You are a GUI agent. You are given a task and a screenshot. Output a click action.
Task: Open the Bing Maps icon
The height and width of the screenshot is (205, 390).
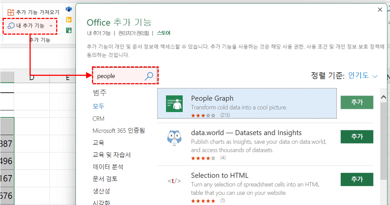(69, 20)
